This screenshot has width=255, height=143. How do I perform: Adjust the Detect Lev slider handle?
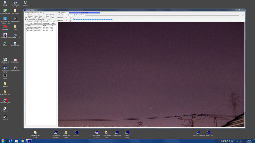[121, 21]
